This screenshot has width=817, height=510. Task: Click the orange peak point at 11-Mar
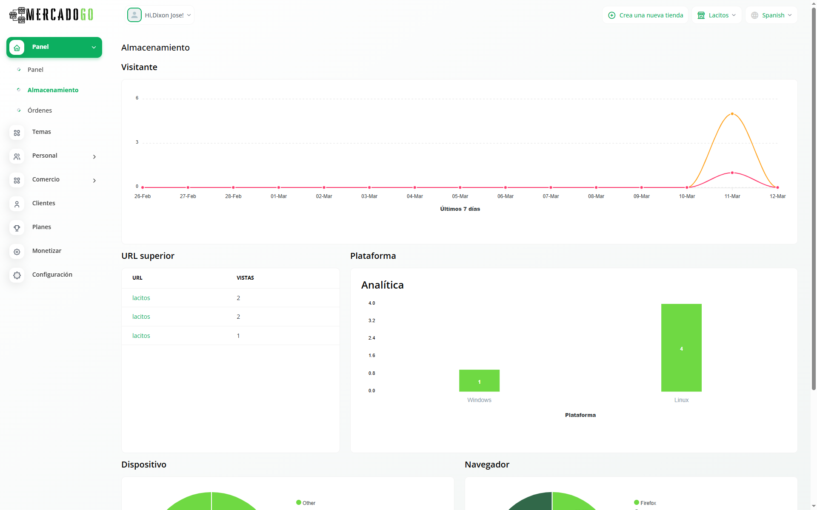(732, 114)
